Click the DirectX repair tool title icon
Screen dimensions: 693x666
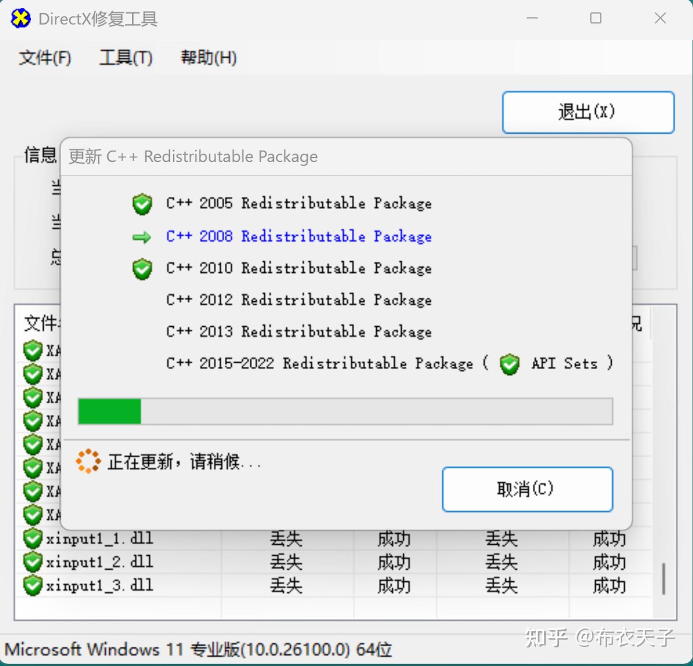[x=20, y=19]
